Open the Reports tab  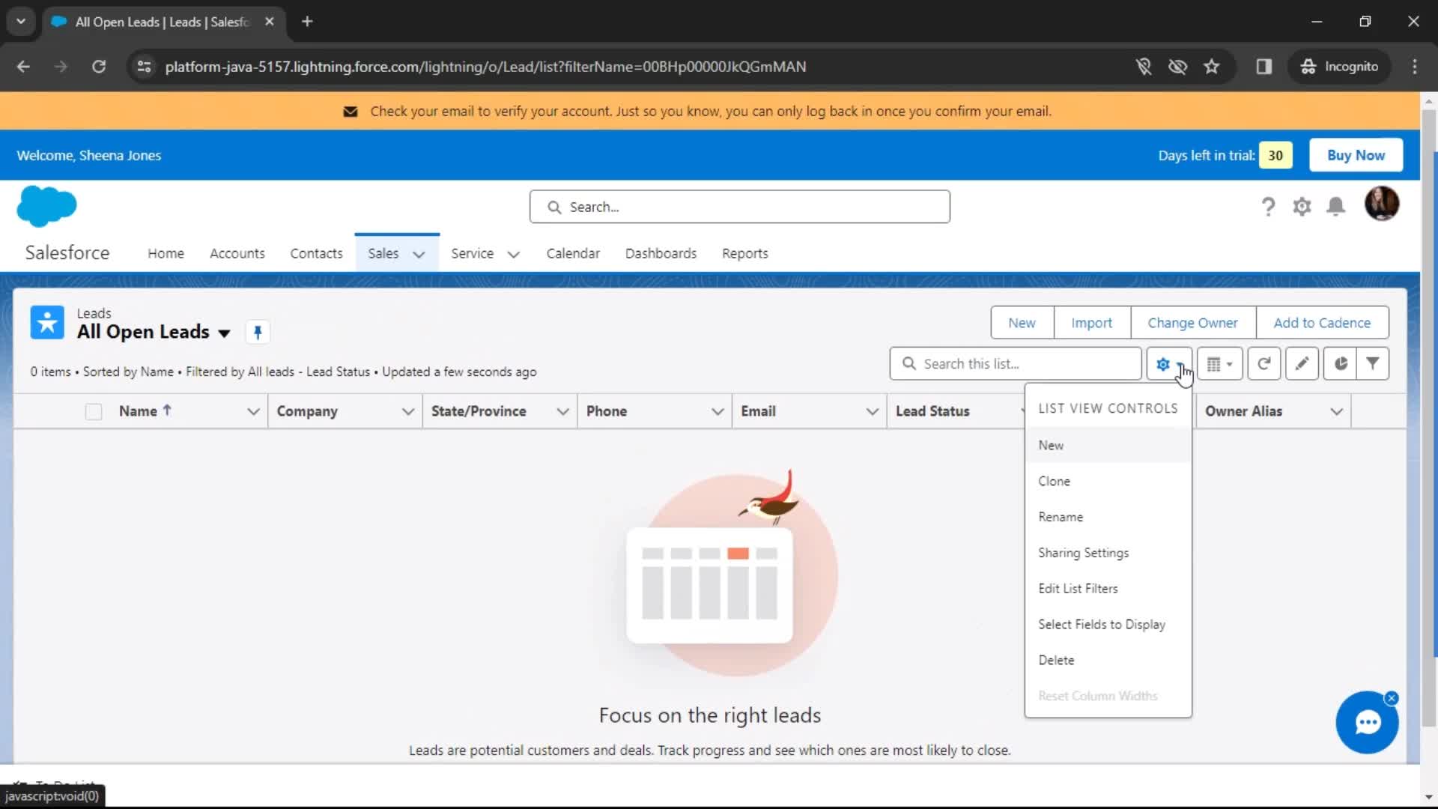click(745, 253)
